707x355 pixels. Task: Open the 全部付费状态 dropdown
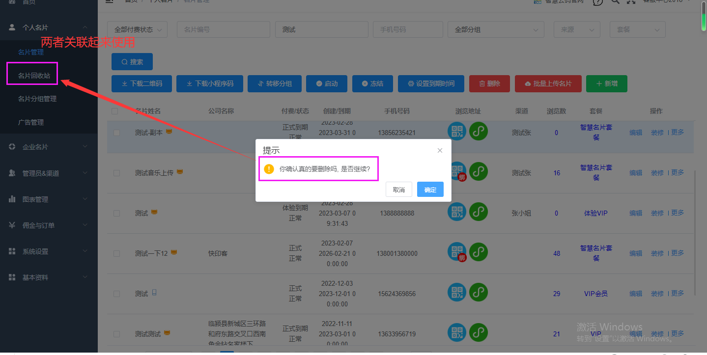(137, 29)
